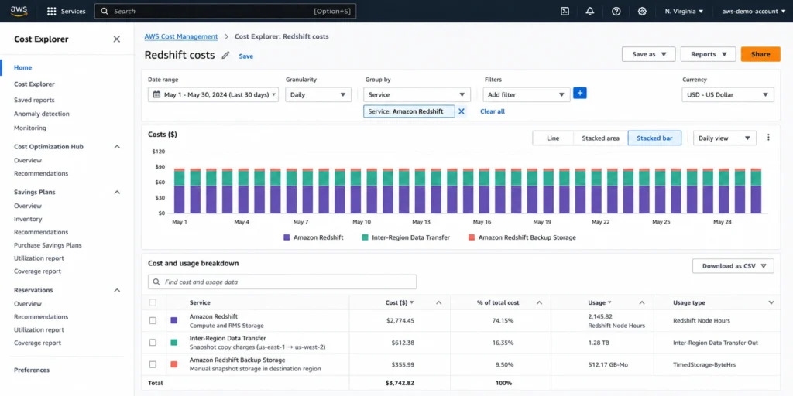Sort ascending by Cost column caret
The image size is (793, 396).
pos(438,302)
